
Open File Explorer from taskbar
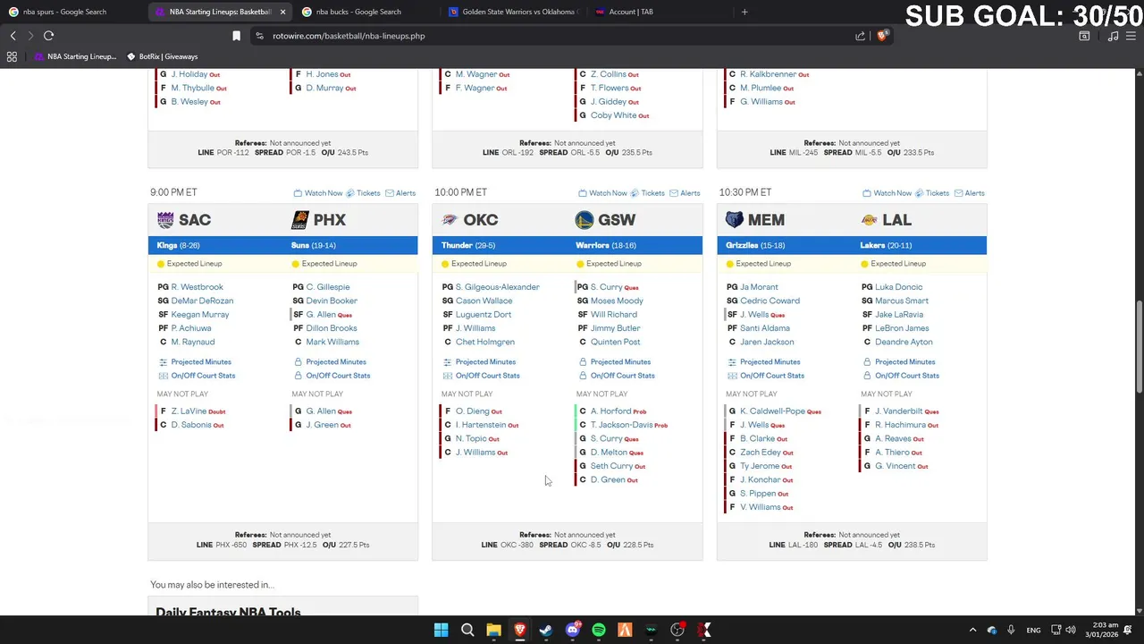[x=493, y=631]
